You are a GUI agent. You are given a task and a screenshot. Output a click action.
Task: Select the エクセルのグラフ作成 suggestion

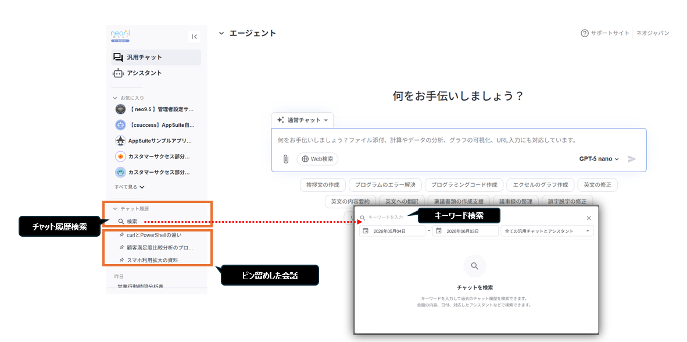540,185
